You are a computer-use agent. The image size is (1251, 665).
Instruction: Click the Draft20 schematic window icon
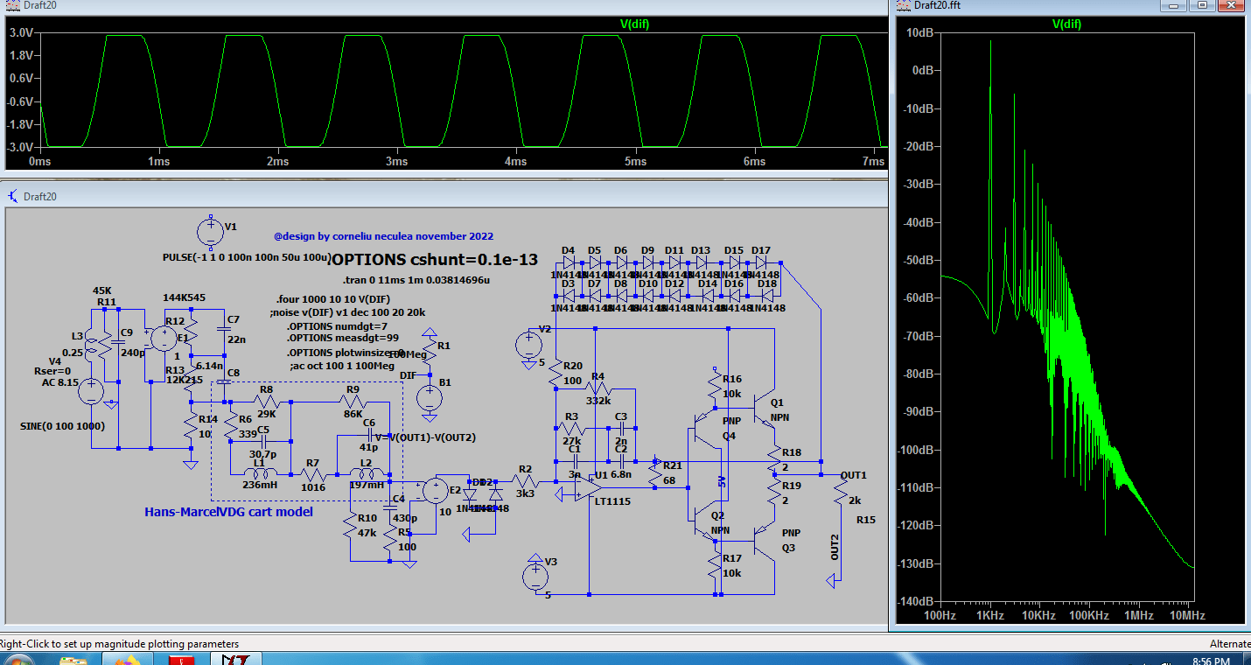coord(13,196)
